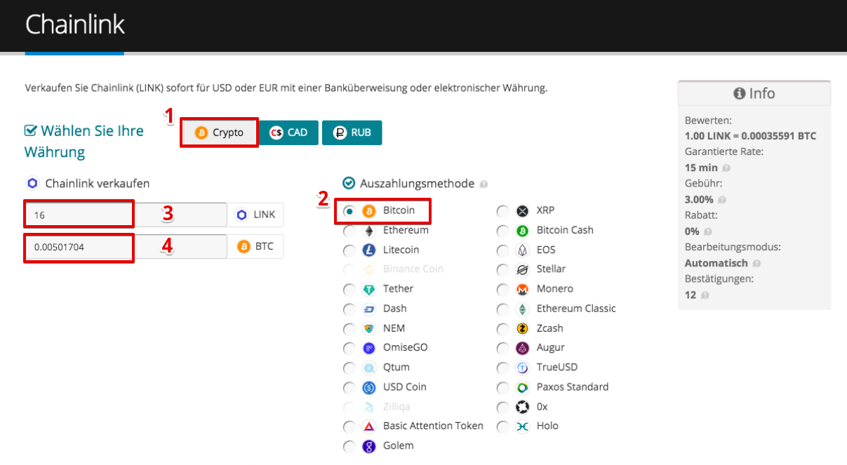Click the Info panel header
Screen dimensions: 847x465
754,93
